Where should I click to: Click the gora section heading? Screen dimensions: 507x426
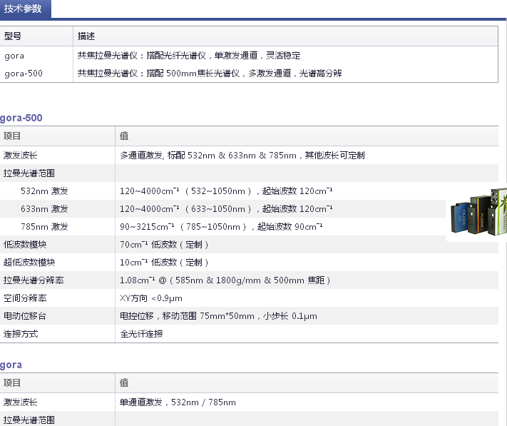(11, 365)
